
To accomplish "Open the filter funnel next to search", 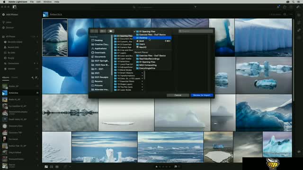I will pyautogui.click(x=196, y=7).
